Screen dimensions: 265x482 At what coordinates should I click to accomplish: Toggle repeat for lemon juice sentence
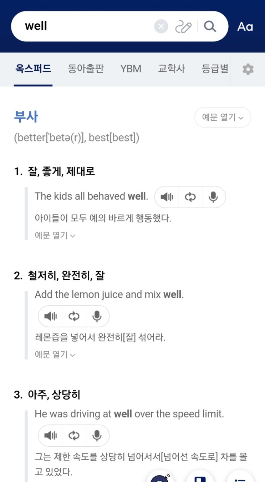coord(74,316)
